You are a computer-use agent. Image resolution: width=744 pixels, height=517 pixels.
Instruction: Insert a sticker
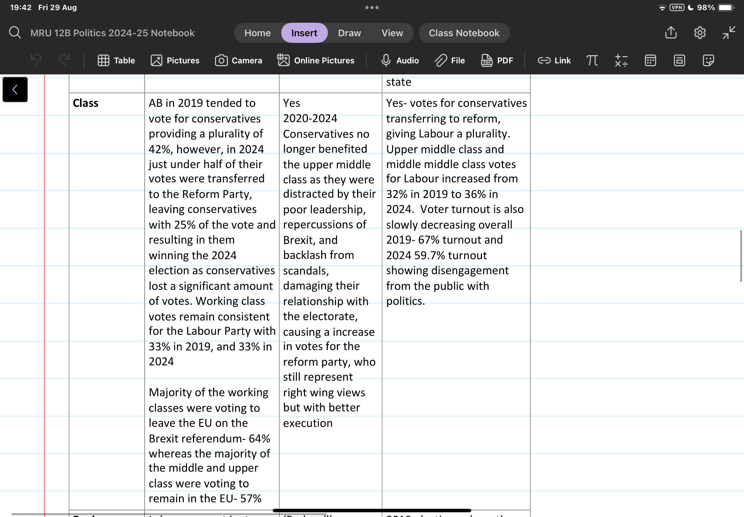708,61
